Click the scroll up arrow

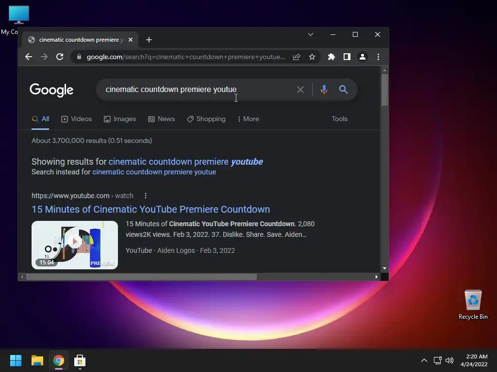384,70
